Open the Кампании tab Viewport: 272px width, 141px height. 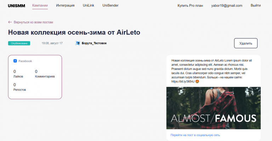click(40, 5)
